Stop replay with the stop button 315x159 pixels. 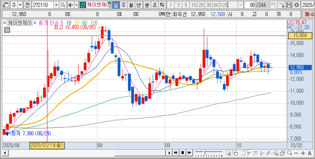pyautogui.click(x=182, y=153)
